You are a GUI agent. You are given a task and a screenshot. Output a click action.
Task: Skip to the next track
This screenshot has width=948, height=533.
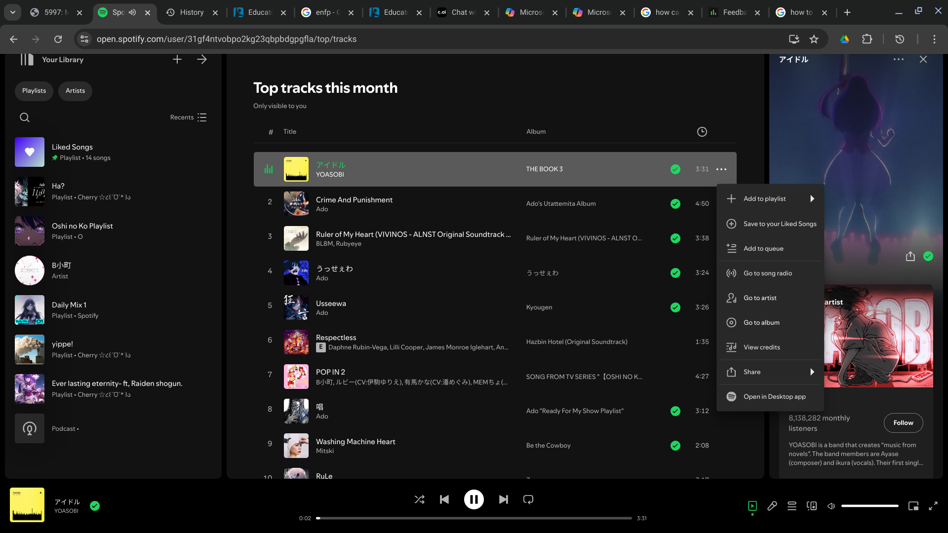[x=503, y=499]
